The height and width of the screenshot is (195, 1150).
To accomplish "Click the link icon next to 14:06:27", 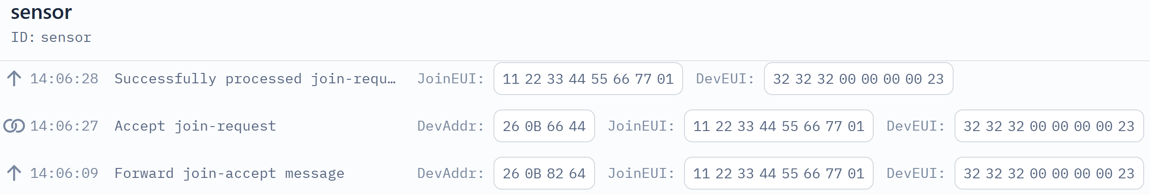I will point(14,126).
